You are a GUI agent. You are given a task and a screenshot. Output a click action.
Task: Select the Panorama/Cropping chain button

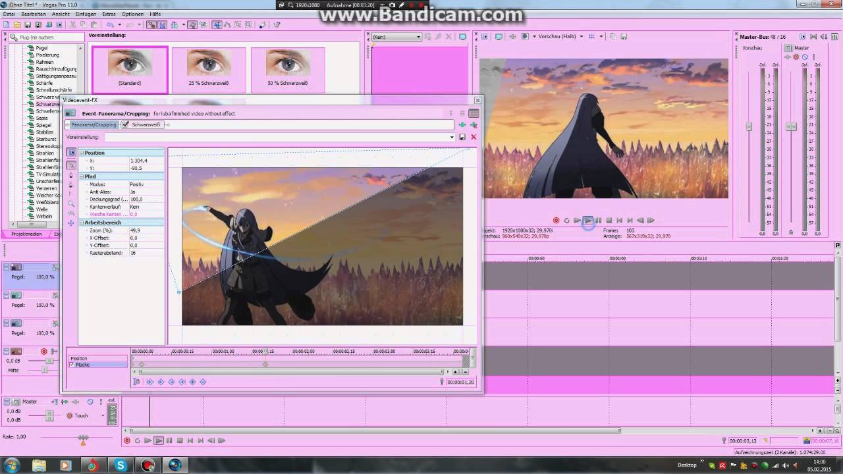(x=94, y=124)
